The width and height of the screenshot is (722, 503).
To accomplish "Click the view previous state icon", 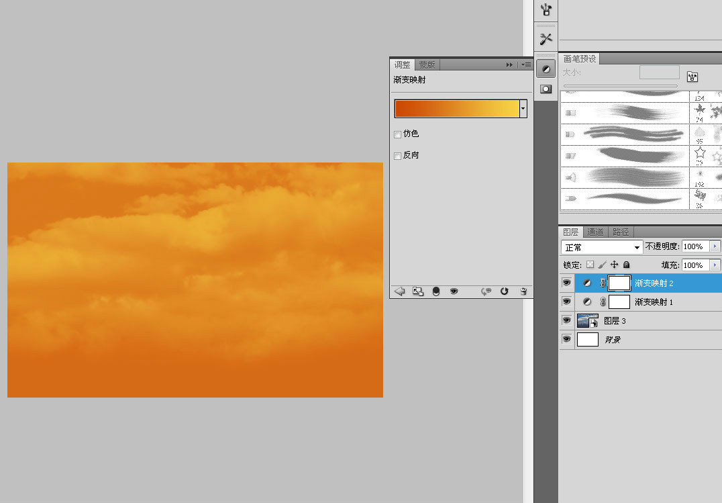I will (486, 291).
